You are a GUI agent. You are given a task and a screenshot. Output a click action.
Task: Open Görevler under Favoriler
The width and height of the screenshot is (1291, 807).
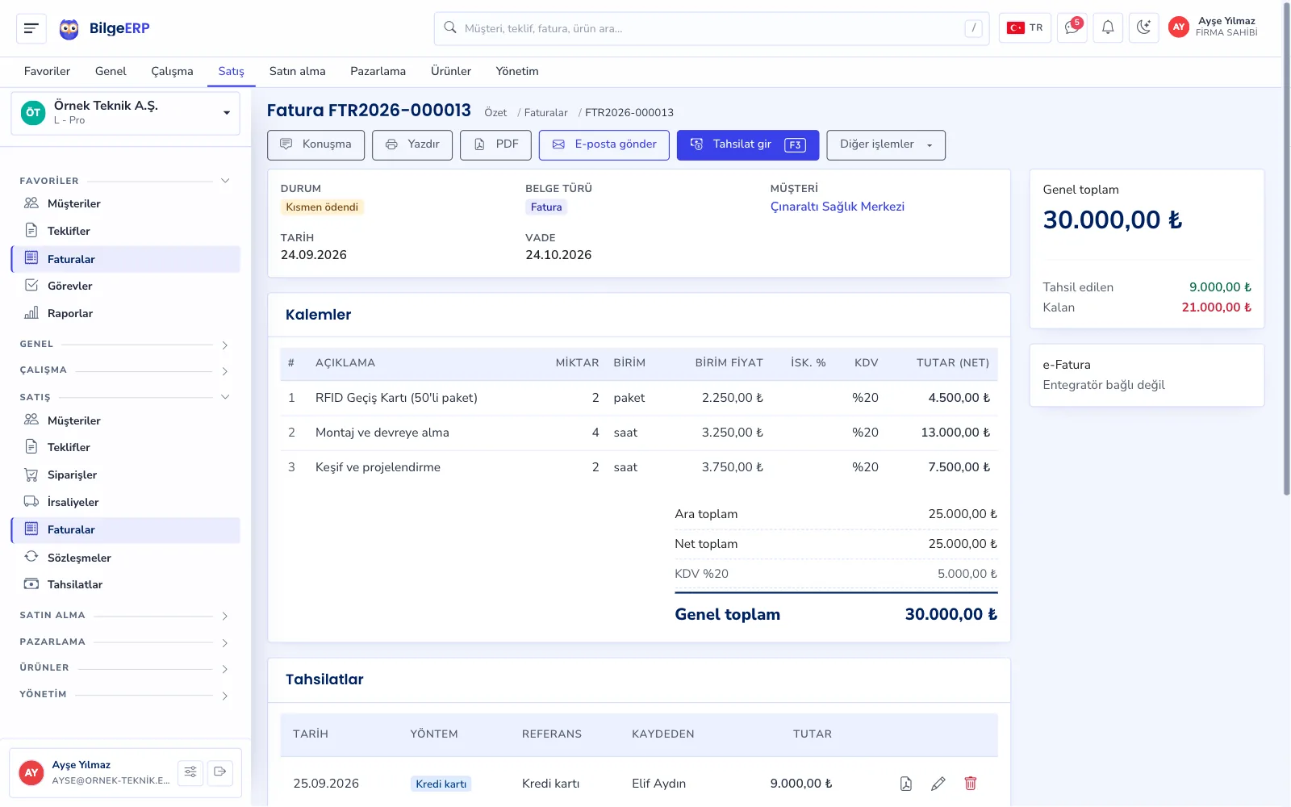coord(126,286)
